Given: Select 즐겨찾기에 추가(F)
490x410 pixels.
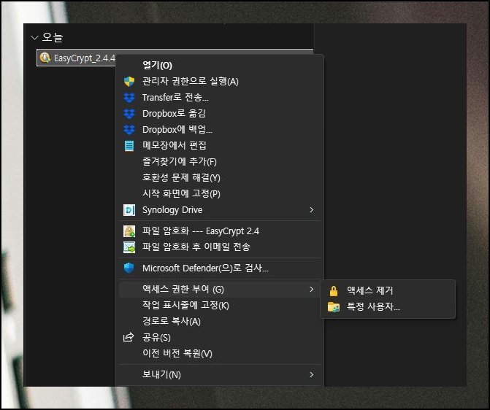Looking at the screenshot, I should pyautogui.click(x=220, y=161).
